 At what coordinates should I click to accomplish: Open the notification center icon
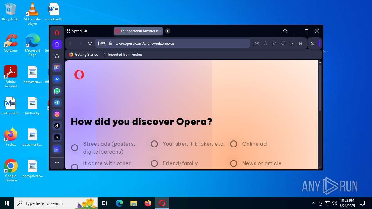(362, 203)
